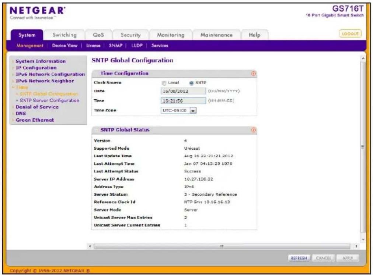Select SNTP Global Configuration sidebar item
Image resolution: width=373 pixels, height=275 pixels.
[x=49, y=94]
